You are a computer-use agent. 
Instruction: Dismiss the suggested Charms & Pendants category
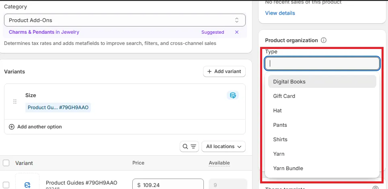237,32
